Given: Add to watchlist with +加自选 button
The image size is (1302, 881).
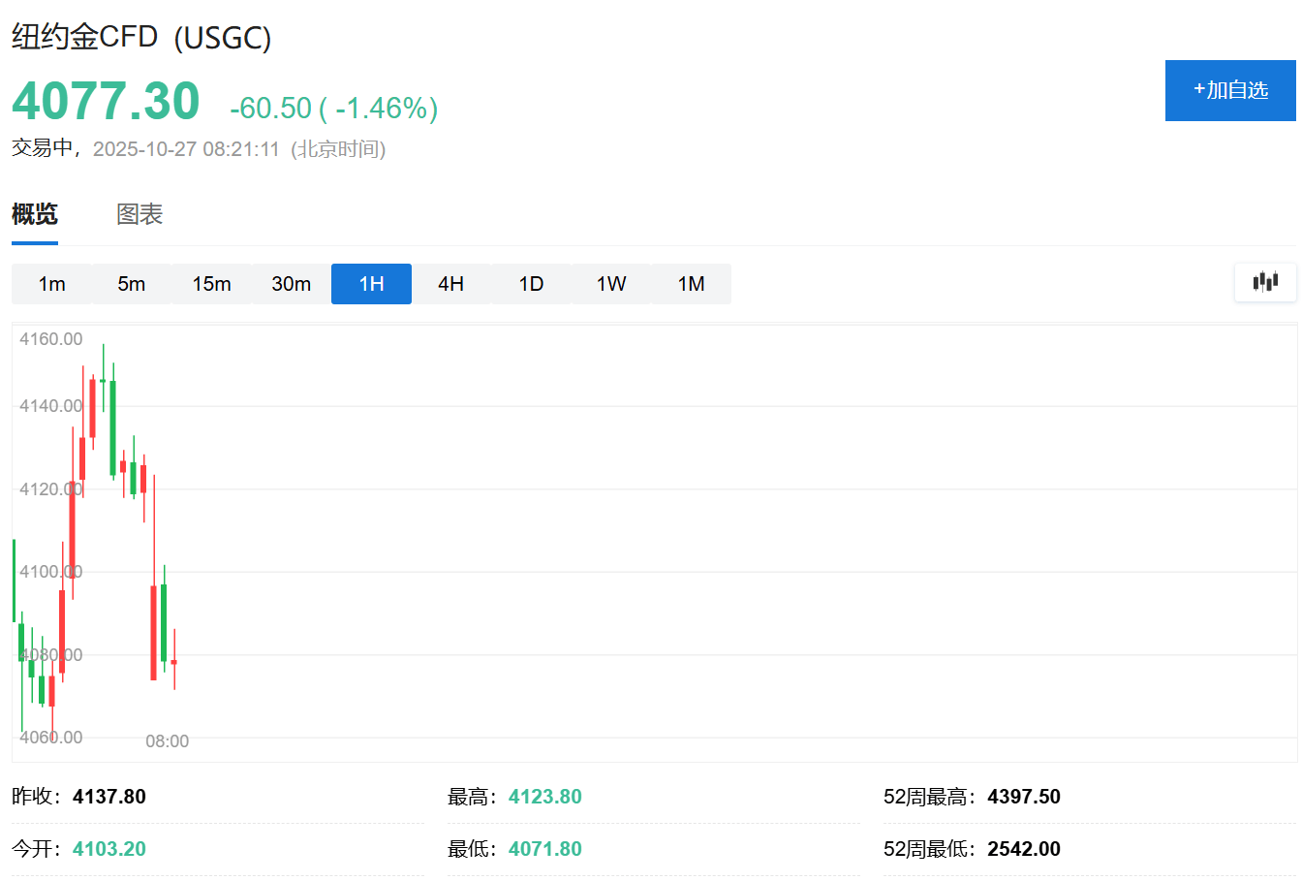Looking at the screenshot, I should (x=1230, y=90).
